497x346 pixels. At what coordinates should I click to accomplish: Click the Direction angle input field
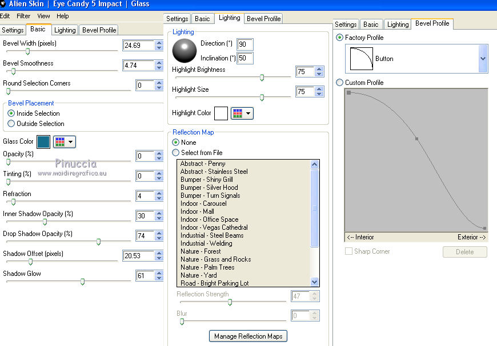point(245,44)
